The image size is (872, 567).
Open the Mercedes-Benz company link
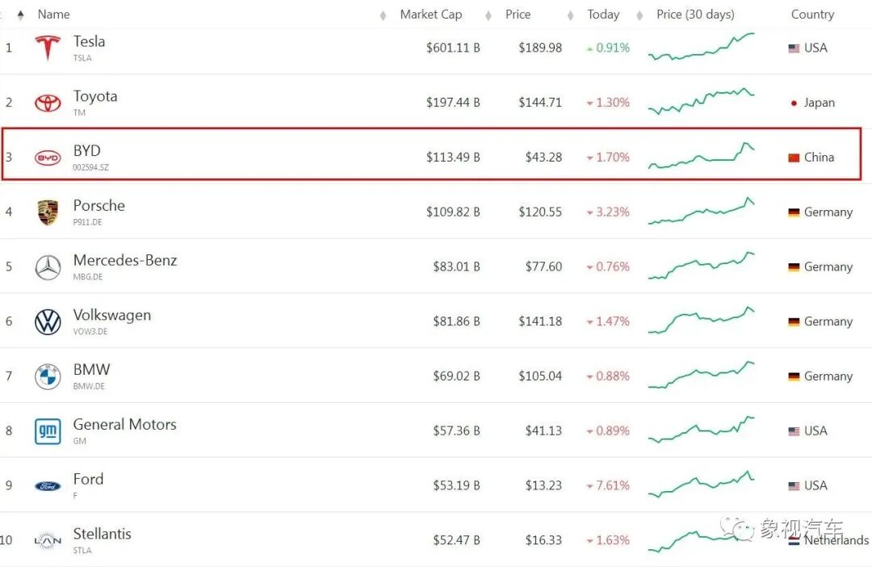pos(125,260)
